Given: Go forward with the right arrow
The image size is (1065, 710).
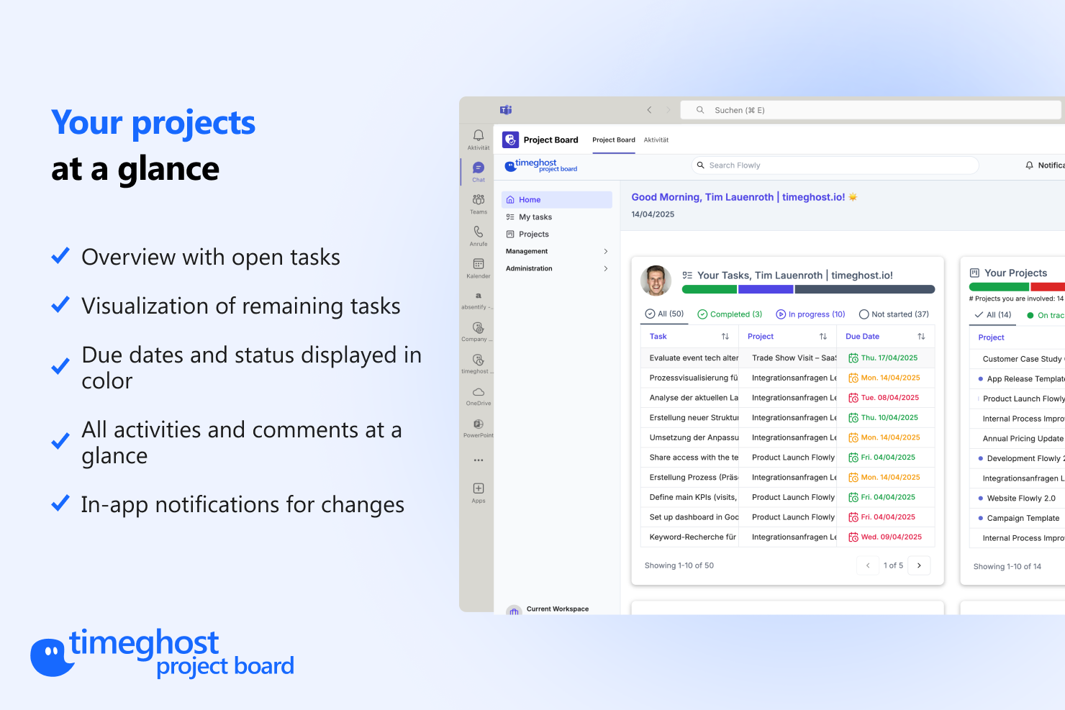Looking at the screenshot, I should click(x=668, y=110).
